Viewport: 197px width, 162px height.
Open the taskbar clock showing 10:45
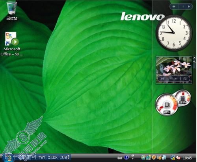[188, 158]
